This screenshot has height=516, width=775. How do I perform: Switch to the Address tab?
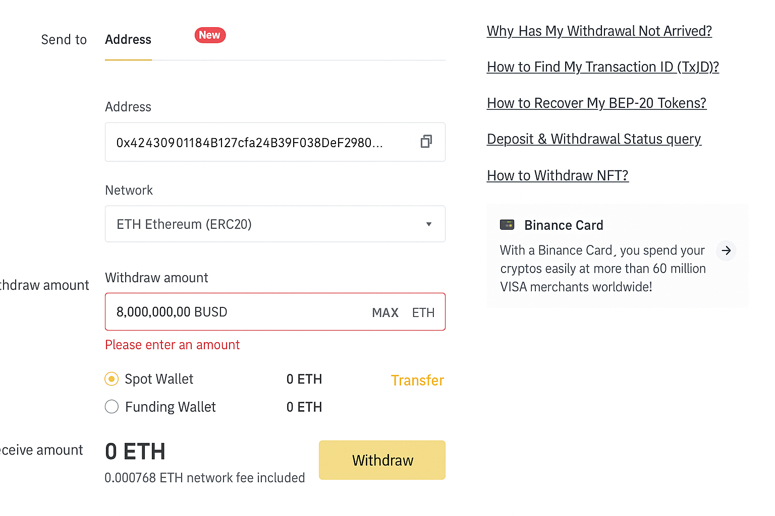128,40
